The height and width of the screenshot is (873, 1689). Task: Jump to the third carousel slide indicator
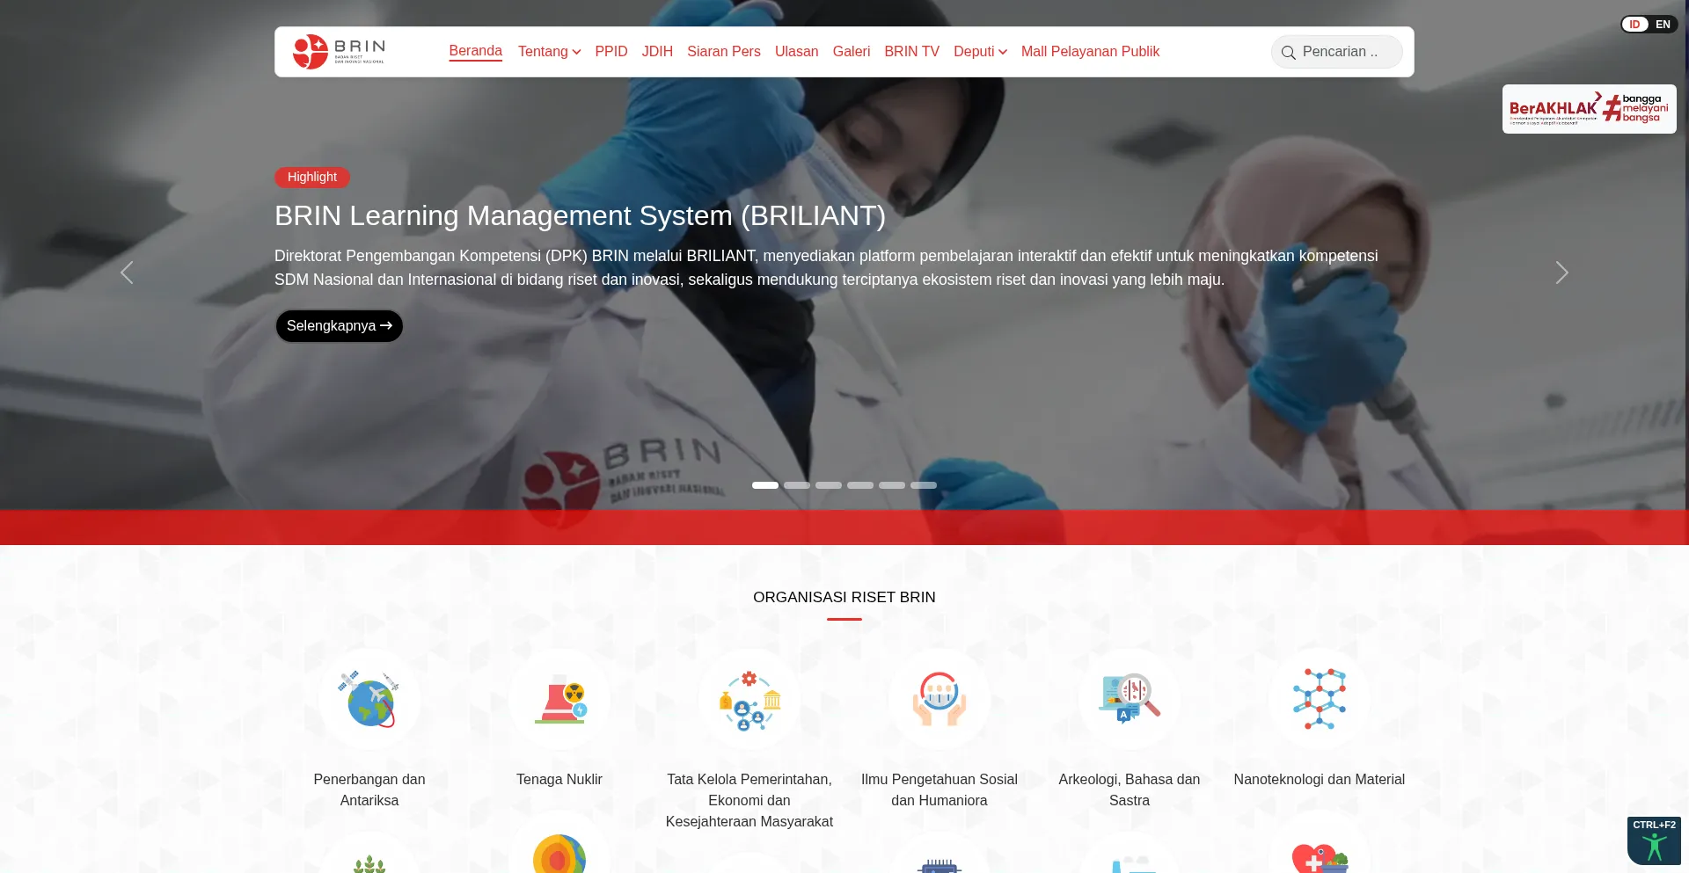829,485
